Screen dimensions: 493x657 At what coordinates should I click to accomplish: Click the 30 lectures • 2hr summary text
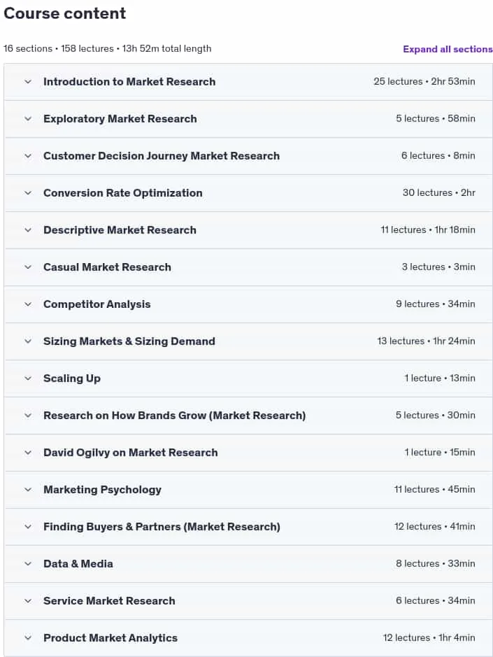click(438, 192)
